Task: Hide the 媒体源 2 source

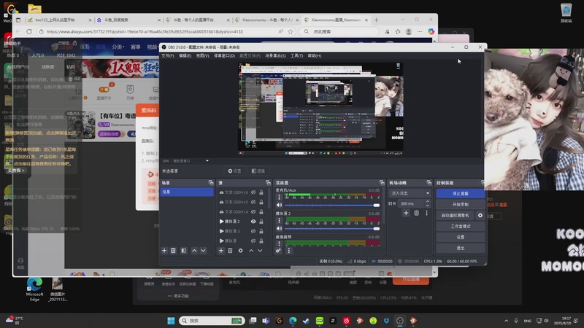Action: pyautogui.click(x=253, y=222)
